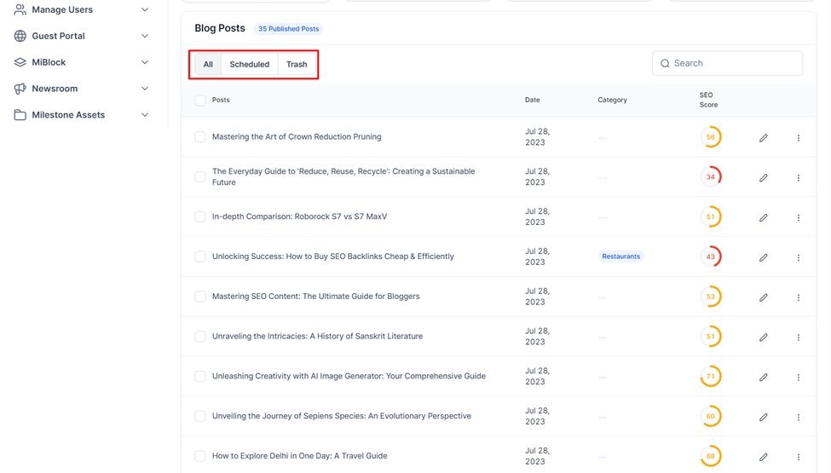This screenshot has height=473, width=831.
Task: Open more options for Explore Delhi post
Action: click(798, 457)
